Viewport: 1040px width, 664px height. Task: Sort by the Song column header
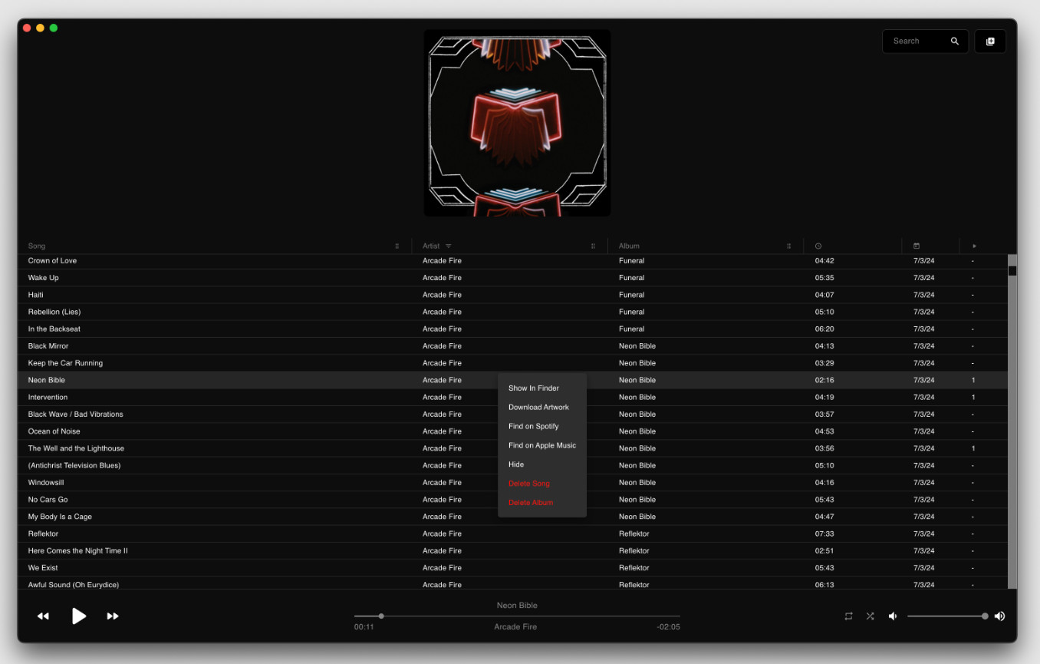37,246
